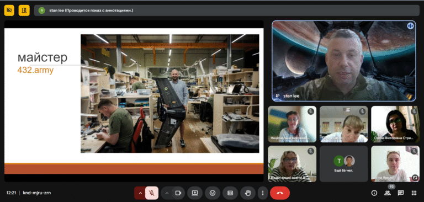
Task: Open more options three-dot menu
Action: [x=263, y=193]
